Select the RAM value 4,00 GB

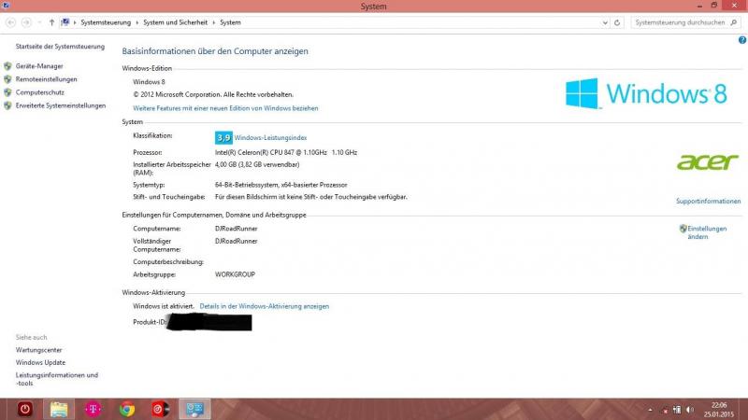pyautogui.click(x=225, y=164)
